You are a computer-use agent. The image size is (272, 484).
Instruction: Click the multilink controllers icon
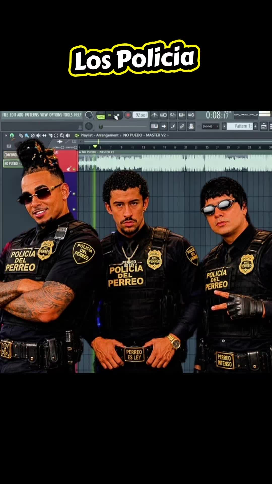click(191, 126)
